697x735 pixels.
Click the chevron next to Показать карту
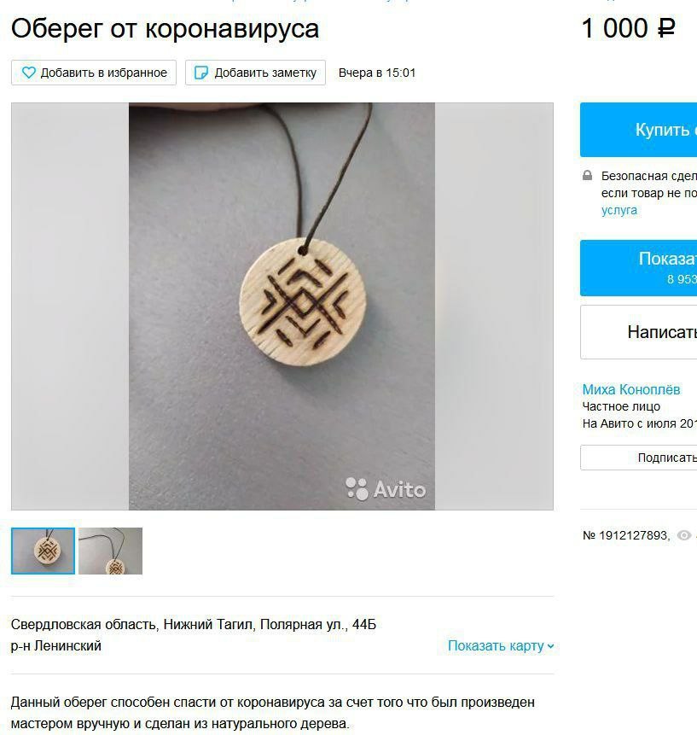tap(550, 646)
